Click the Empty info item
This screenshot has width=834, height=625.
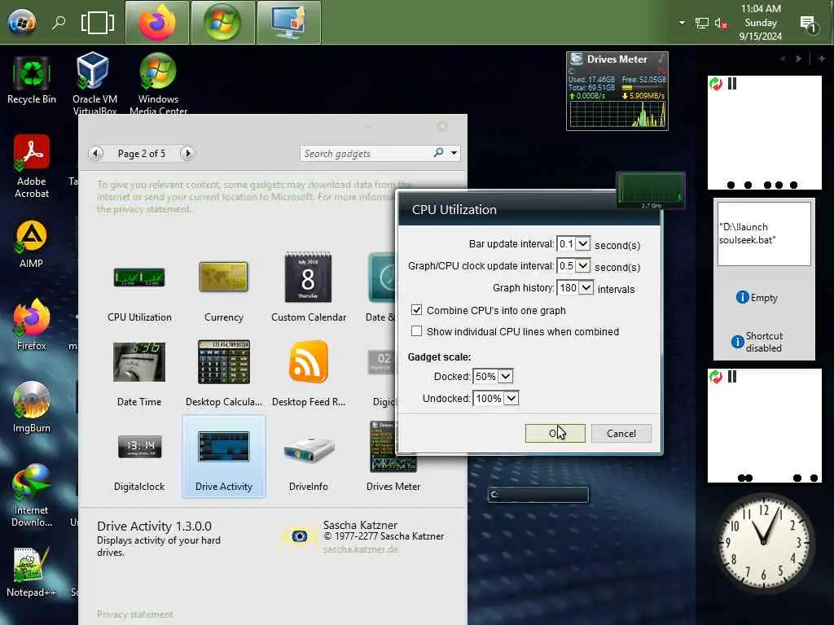click(757, 298)
